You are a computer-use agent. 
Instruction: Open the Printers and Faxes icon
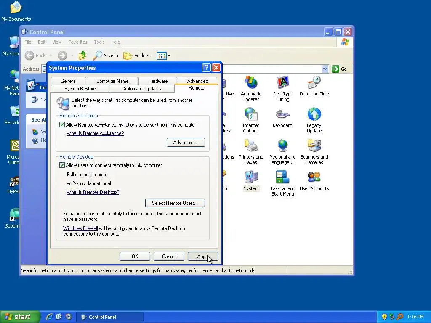251,151
